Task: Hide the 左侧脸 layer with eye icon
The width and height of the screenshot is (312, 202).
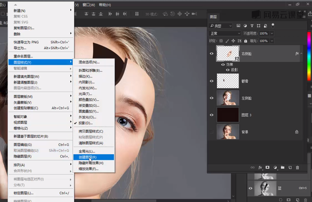Action: click(x=211, y=98)
